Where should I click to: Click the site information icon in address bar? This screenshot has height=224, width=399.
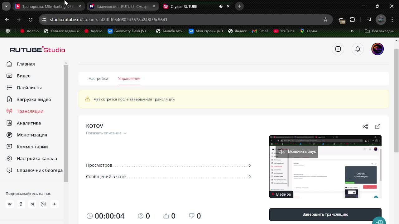pyautogui.click(x=44, y=20)
